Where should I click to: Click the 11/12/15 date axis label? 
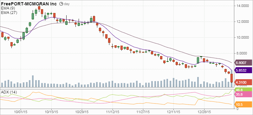[113, 112]
